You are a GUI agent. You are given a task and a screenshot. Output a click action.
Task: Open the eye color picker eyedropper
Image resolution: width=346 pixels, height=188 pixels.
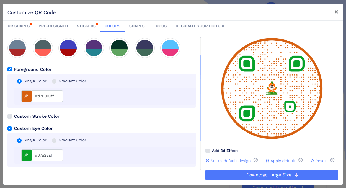click(x=26, y=155)
